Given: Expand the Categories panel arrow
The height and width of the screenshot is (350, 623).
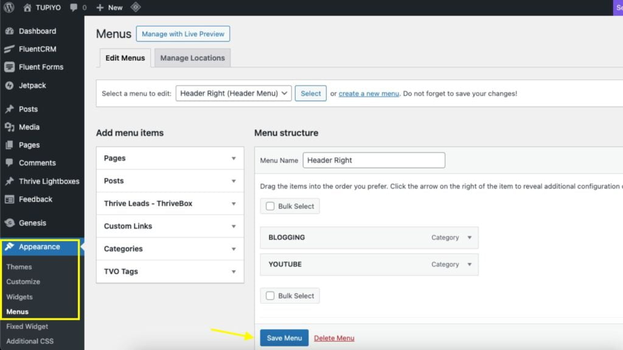Looking at the screenshot, I should point(234,249).
